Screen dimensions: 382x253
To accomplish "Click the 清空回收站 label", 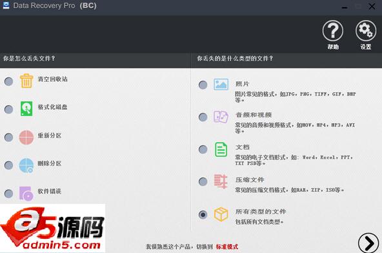I will [x=53, y=79].
